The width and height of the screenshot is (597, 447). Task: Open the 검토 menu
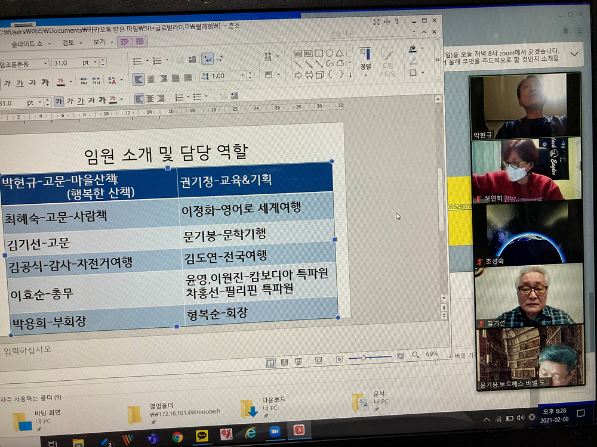[x=69, y=43]
